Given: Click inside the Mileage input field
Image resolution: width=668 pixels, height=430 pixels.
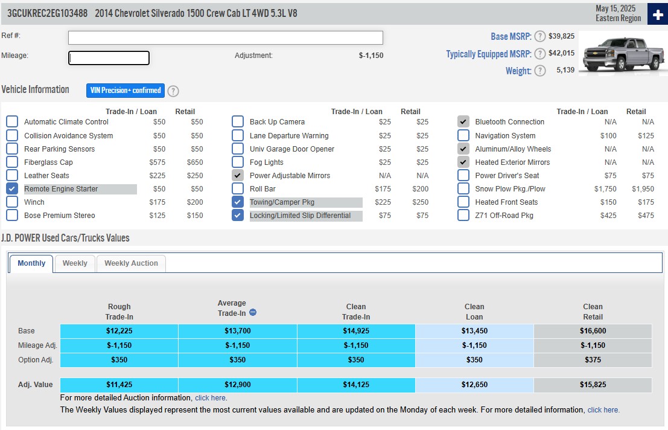Looking at the screenshot, I should [x=109, y=58].
